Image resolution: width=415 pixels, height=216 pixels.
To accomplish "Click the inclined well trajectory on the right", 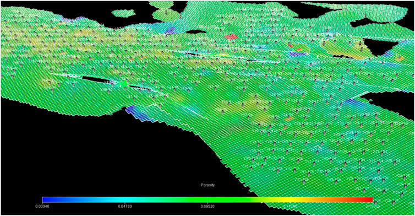I will coord(379,118).
